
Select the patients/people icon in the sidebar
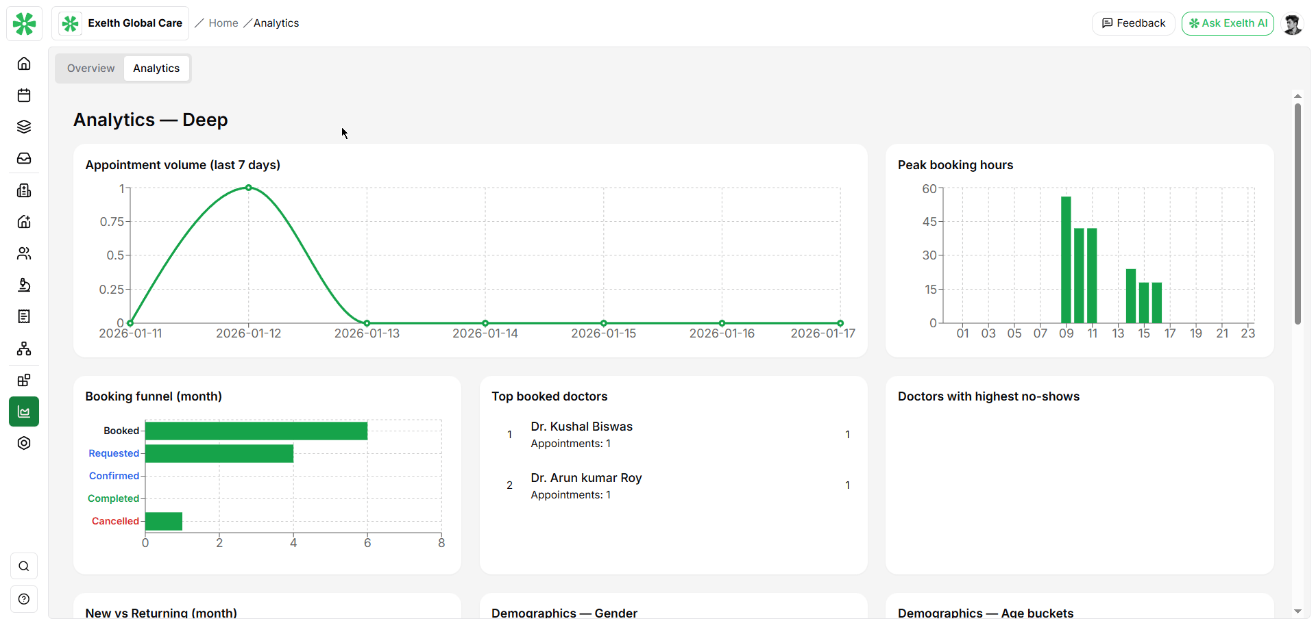pyautogui.click(x=24, y=253)
